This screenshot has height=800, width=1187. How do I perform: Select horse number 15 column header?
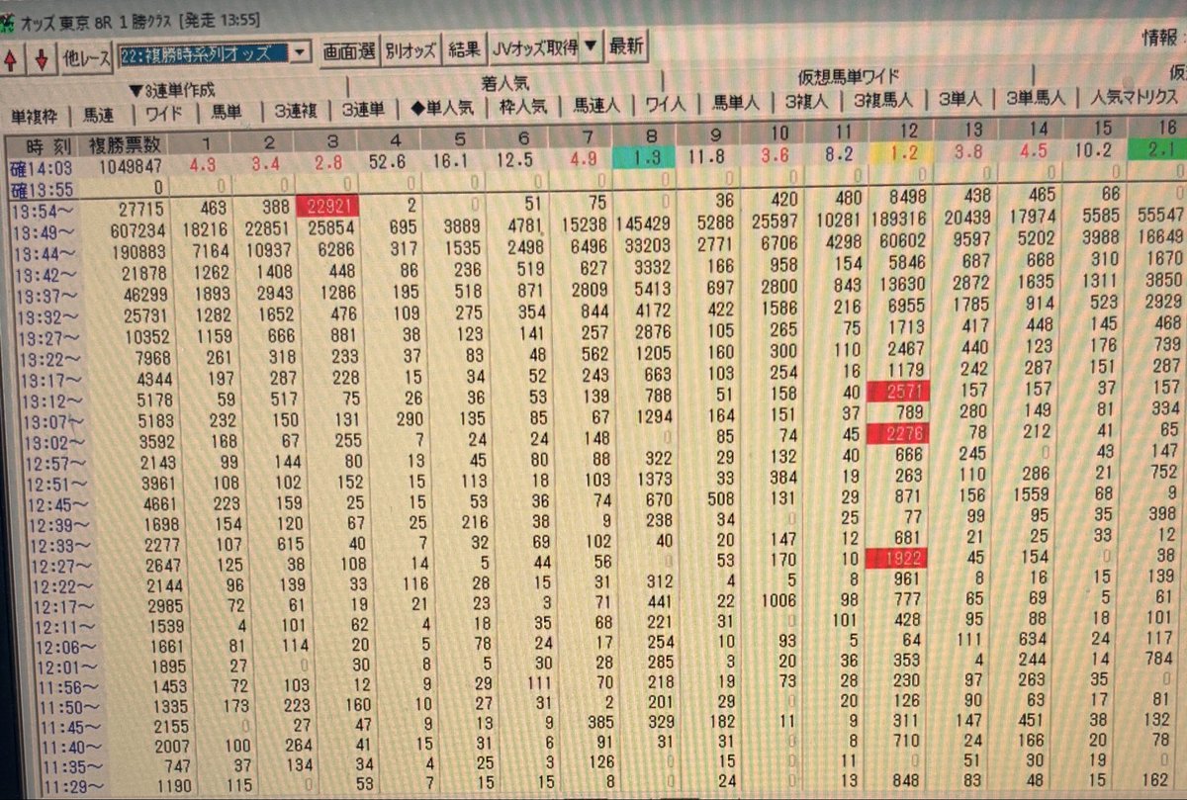point(1104,127)
